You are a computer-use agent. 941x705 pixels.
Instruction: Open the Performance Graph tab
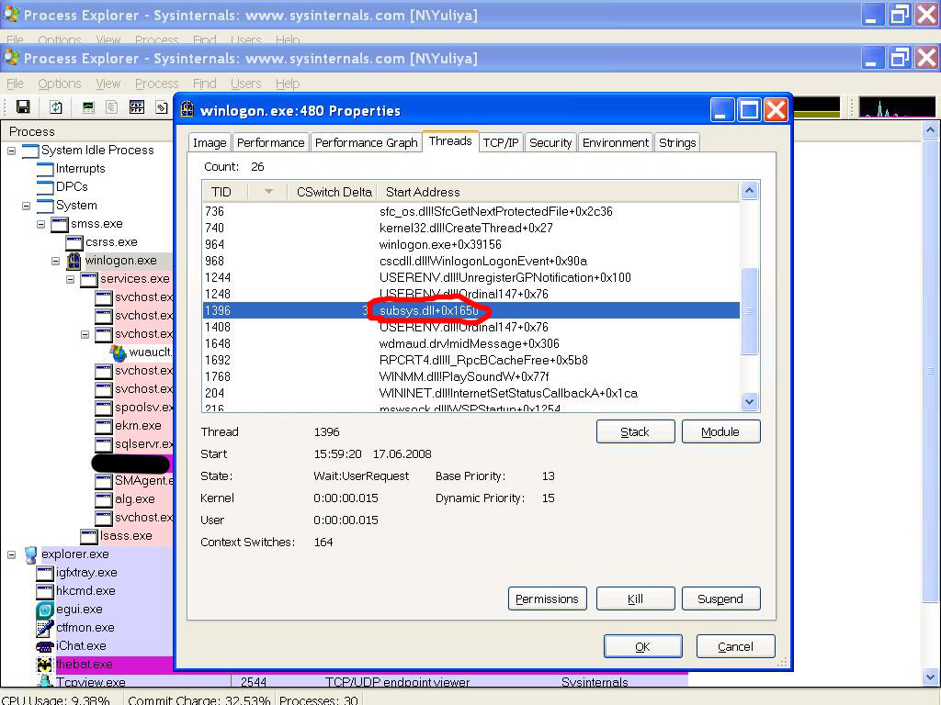pyautogui.click(x=366, y=142)
